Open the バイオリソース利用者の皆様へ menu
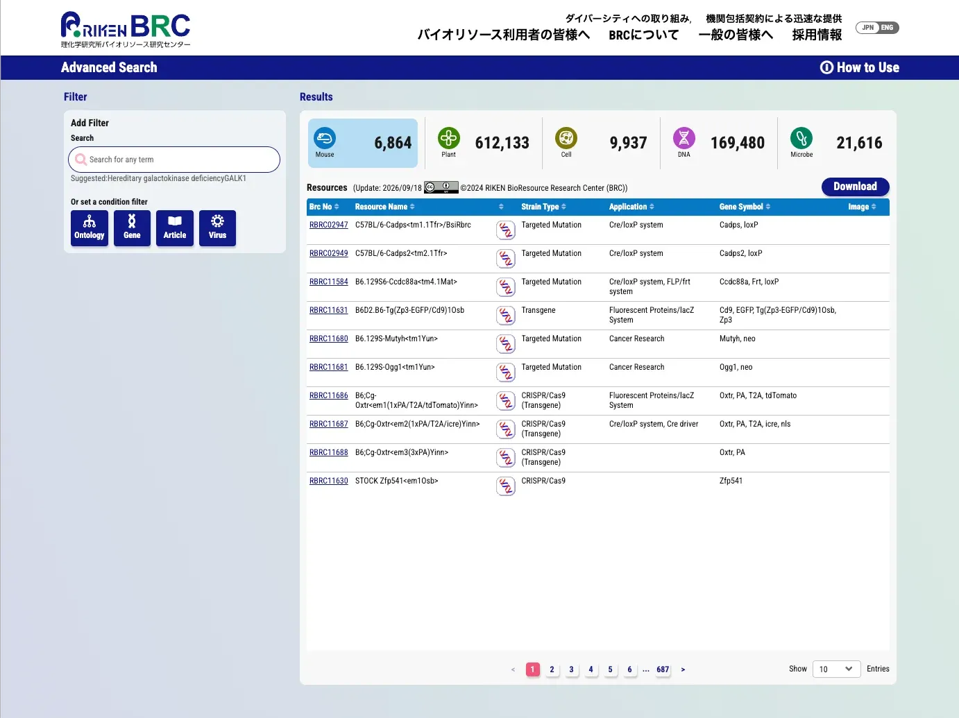 tap(504, 35)
